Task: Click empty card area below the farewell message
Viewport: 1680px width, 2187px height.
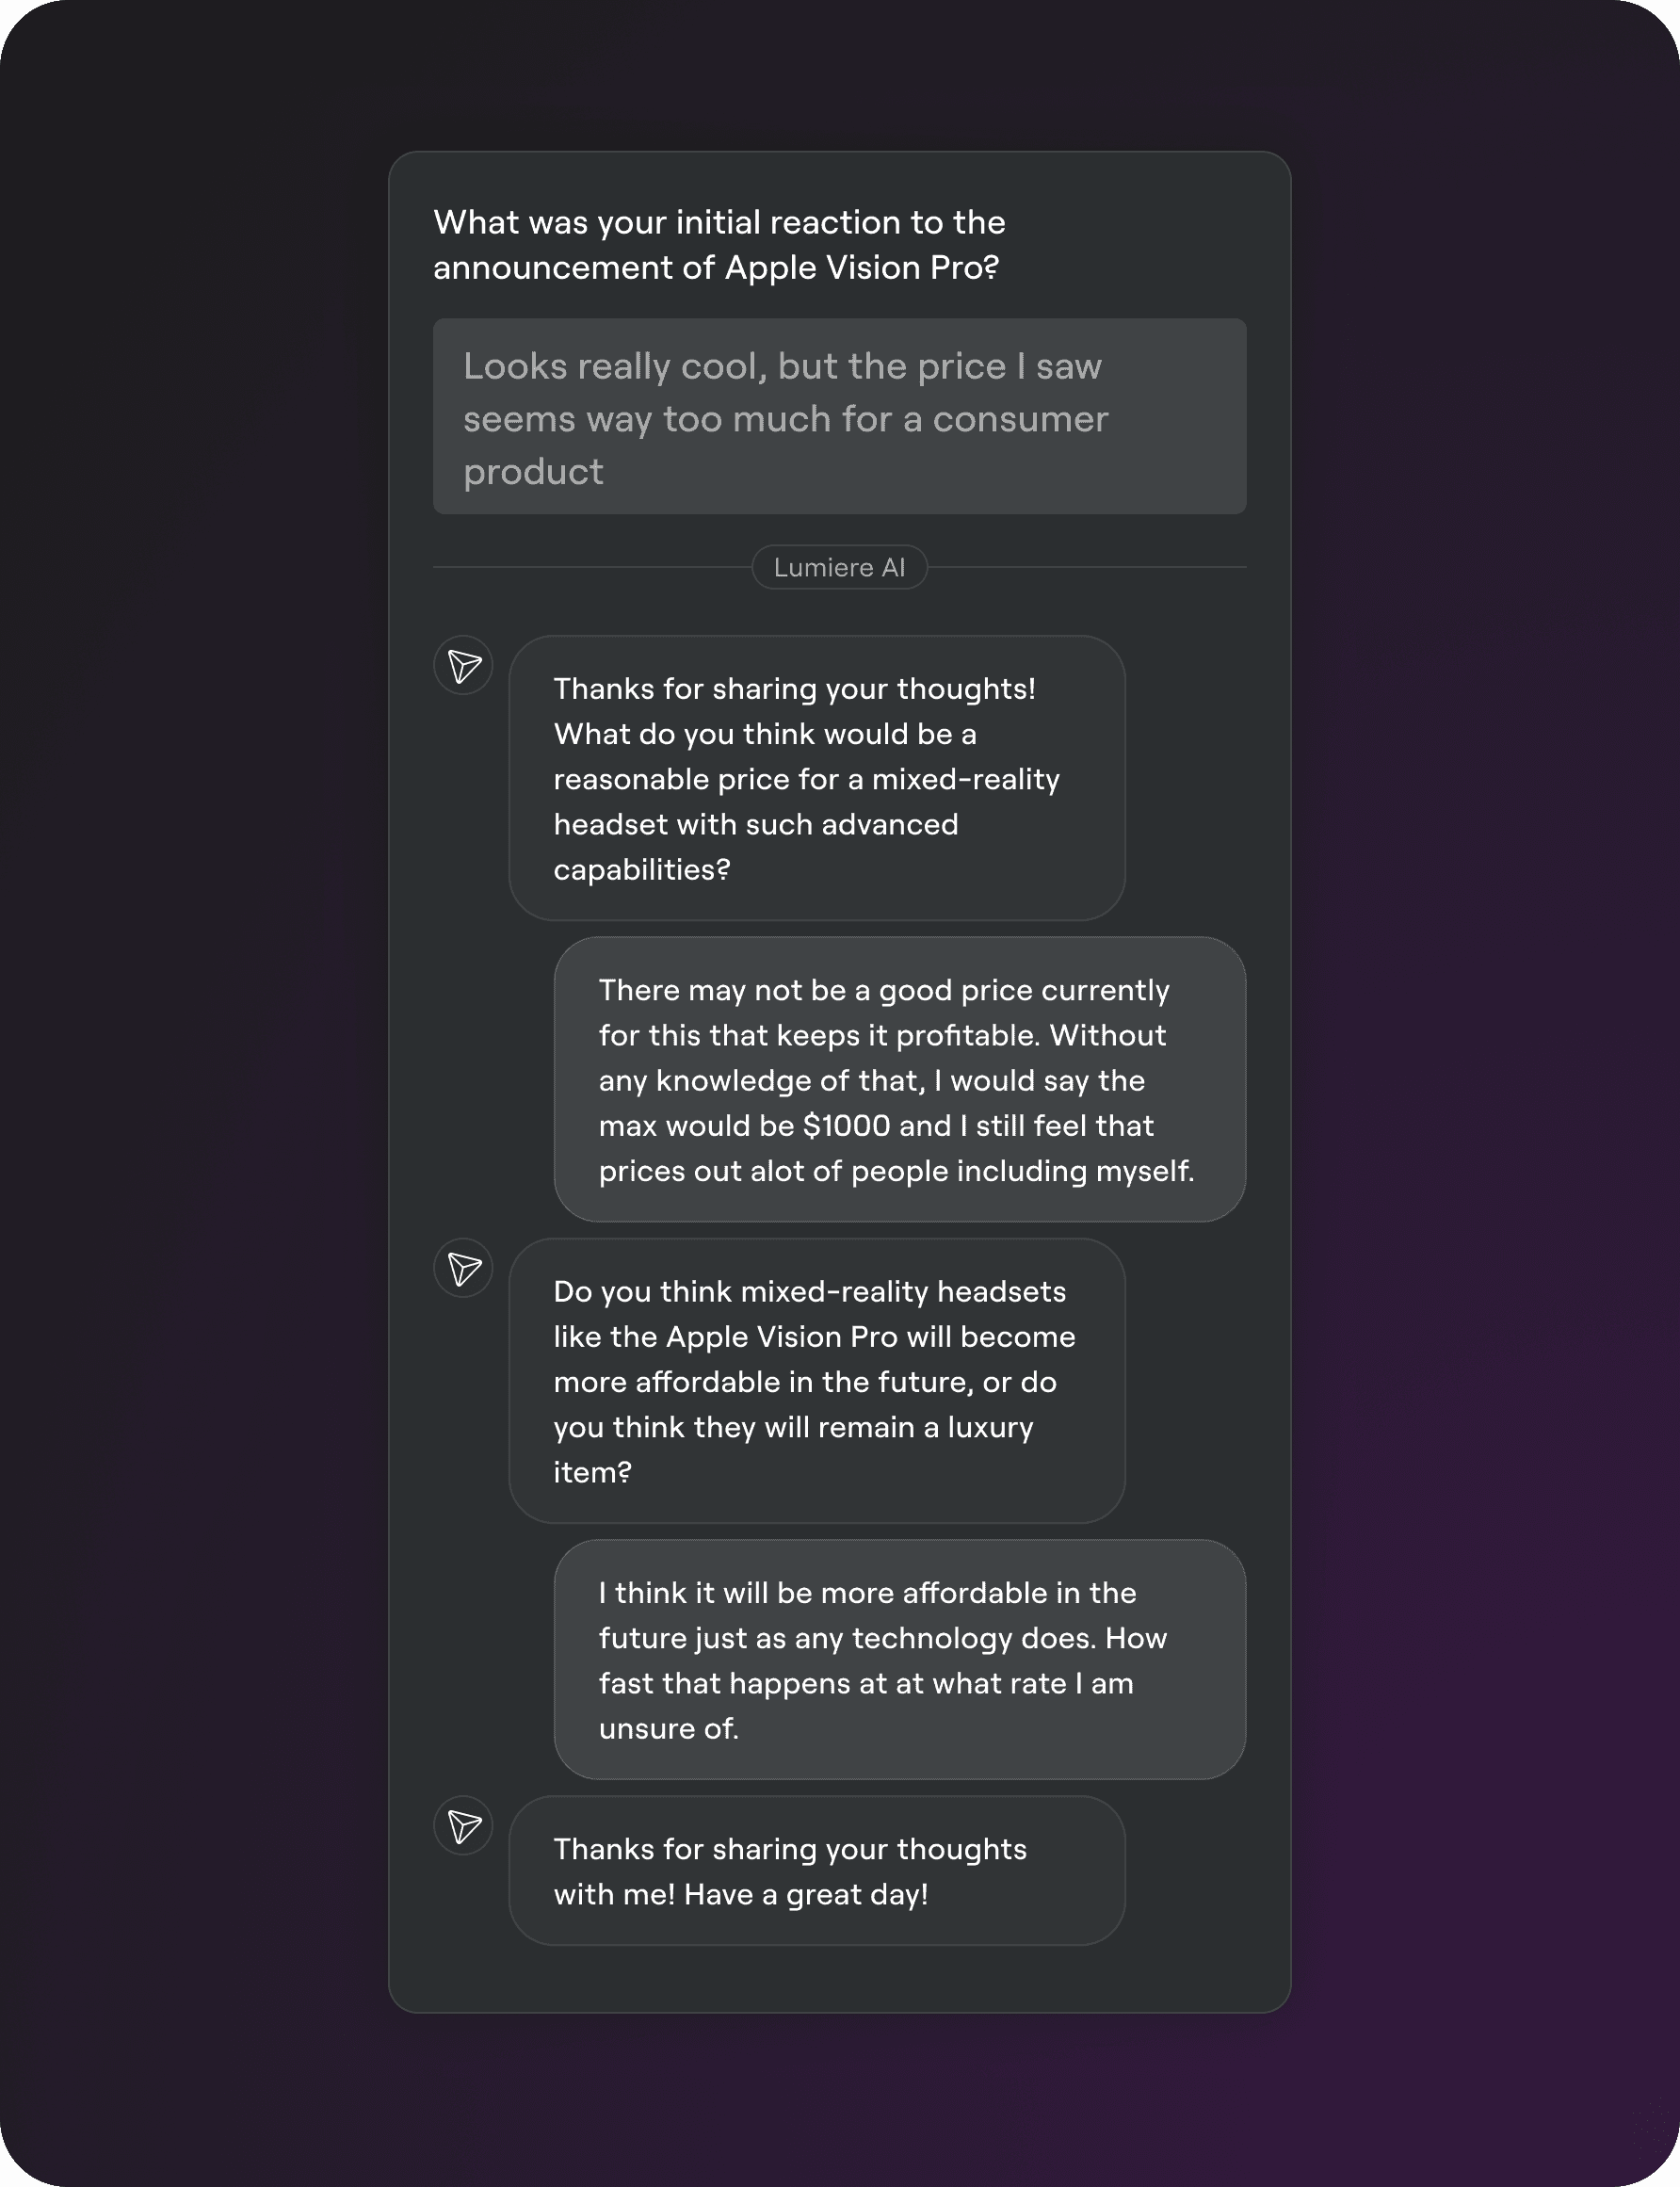Action: click(x=839, y=1978)
